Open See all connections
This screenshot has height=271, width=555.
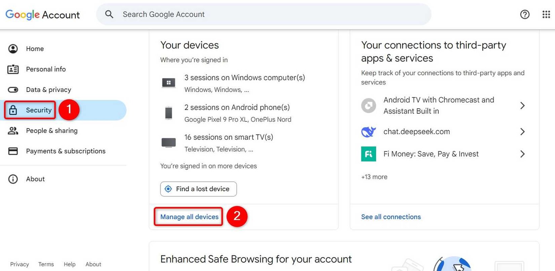391,217
